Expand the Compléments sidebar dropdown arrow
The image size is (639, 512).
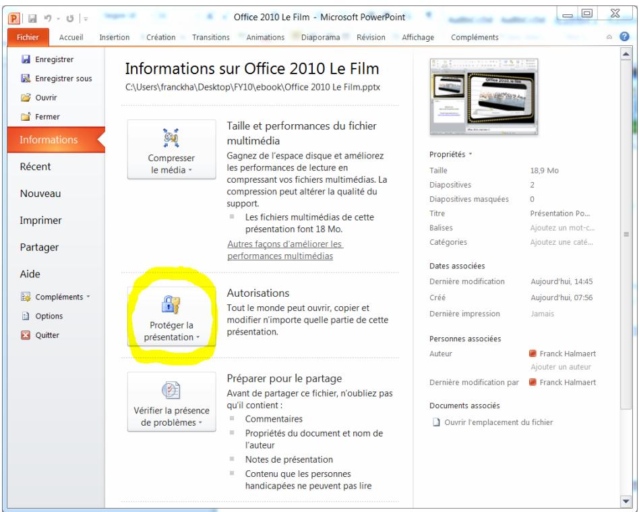(x=88, y=297)
